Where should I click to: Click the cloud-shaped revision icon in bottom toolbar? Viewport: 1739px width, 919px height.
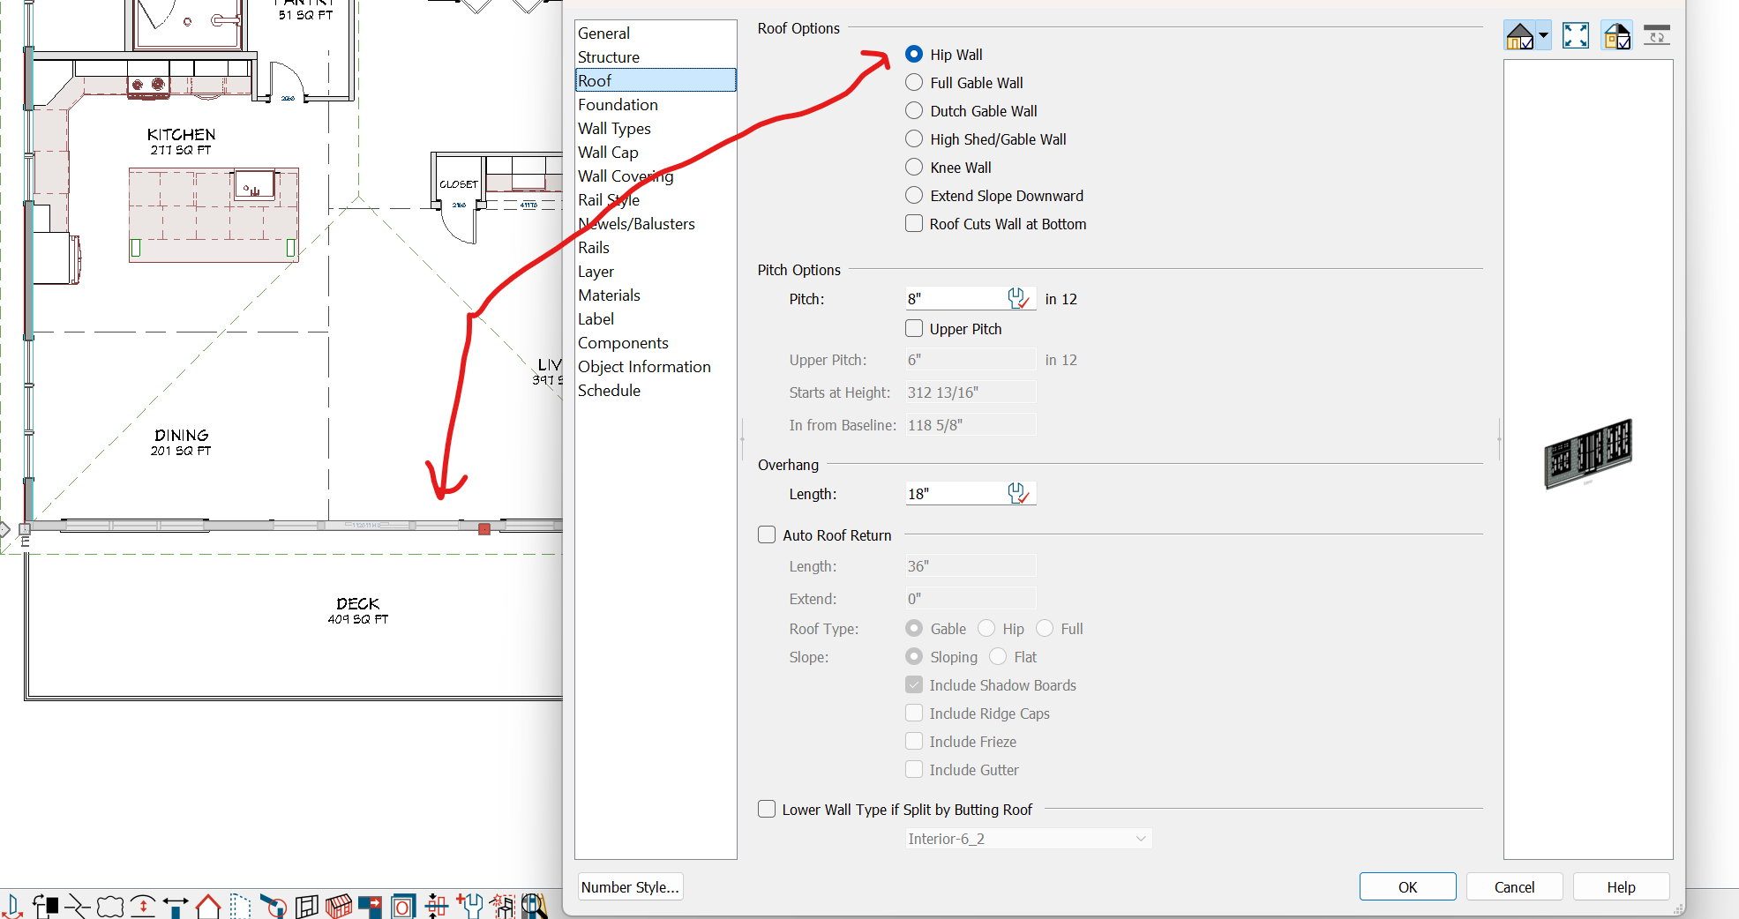point(110,906)
